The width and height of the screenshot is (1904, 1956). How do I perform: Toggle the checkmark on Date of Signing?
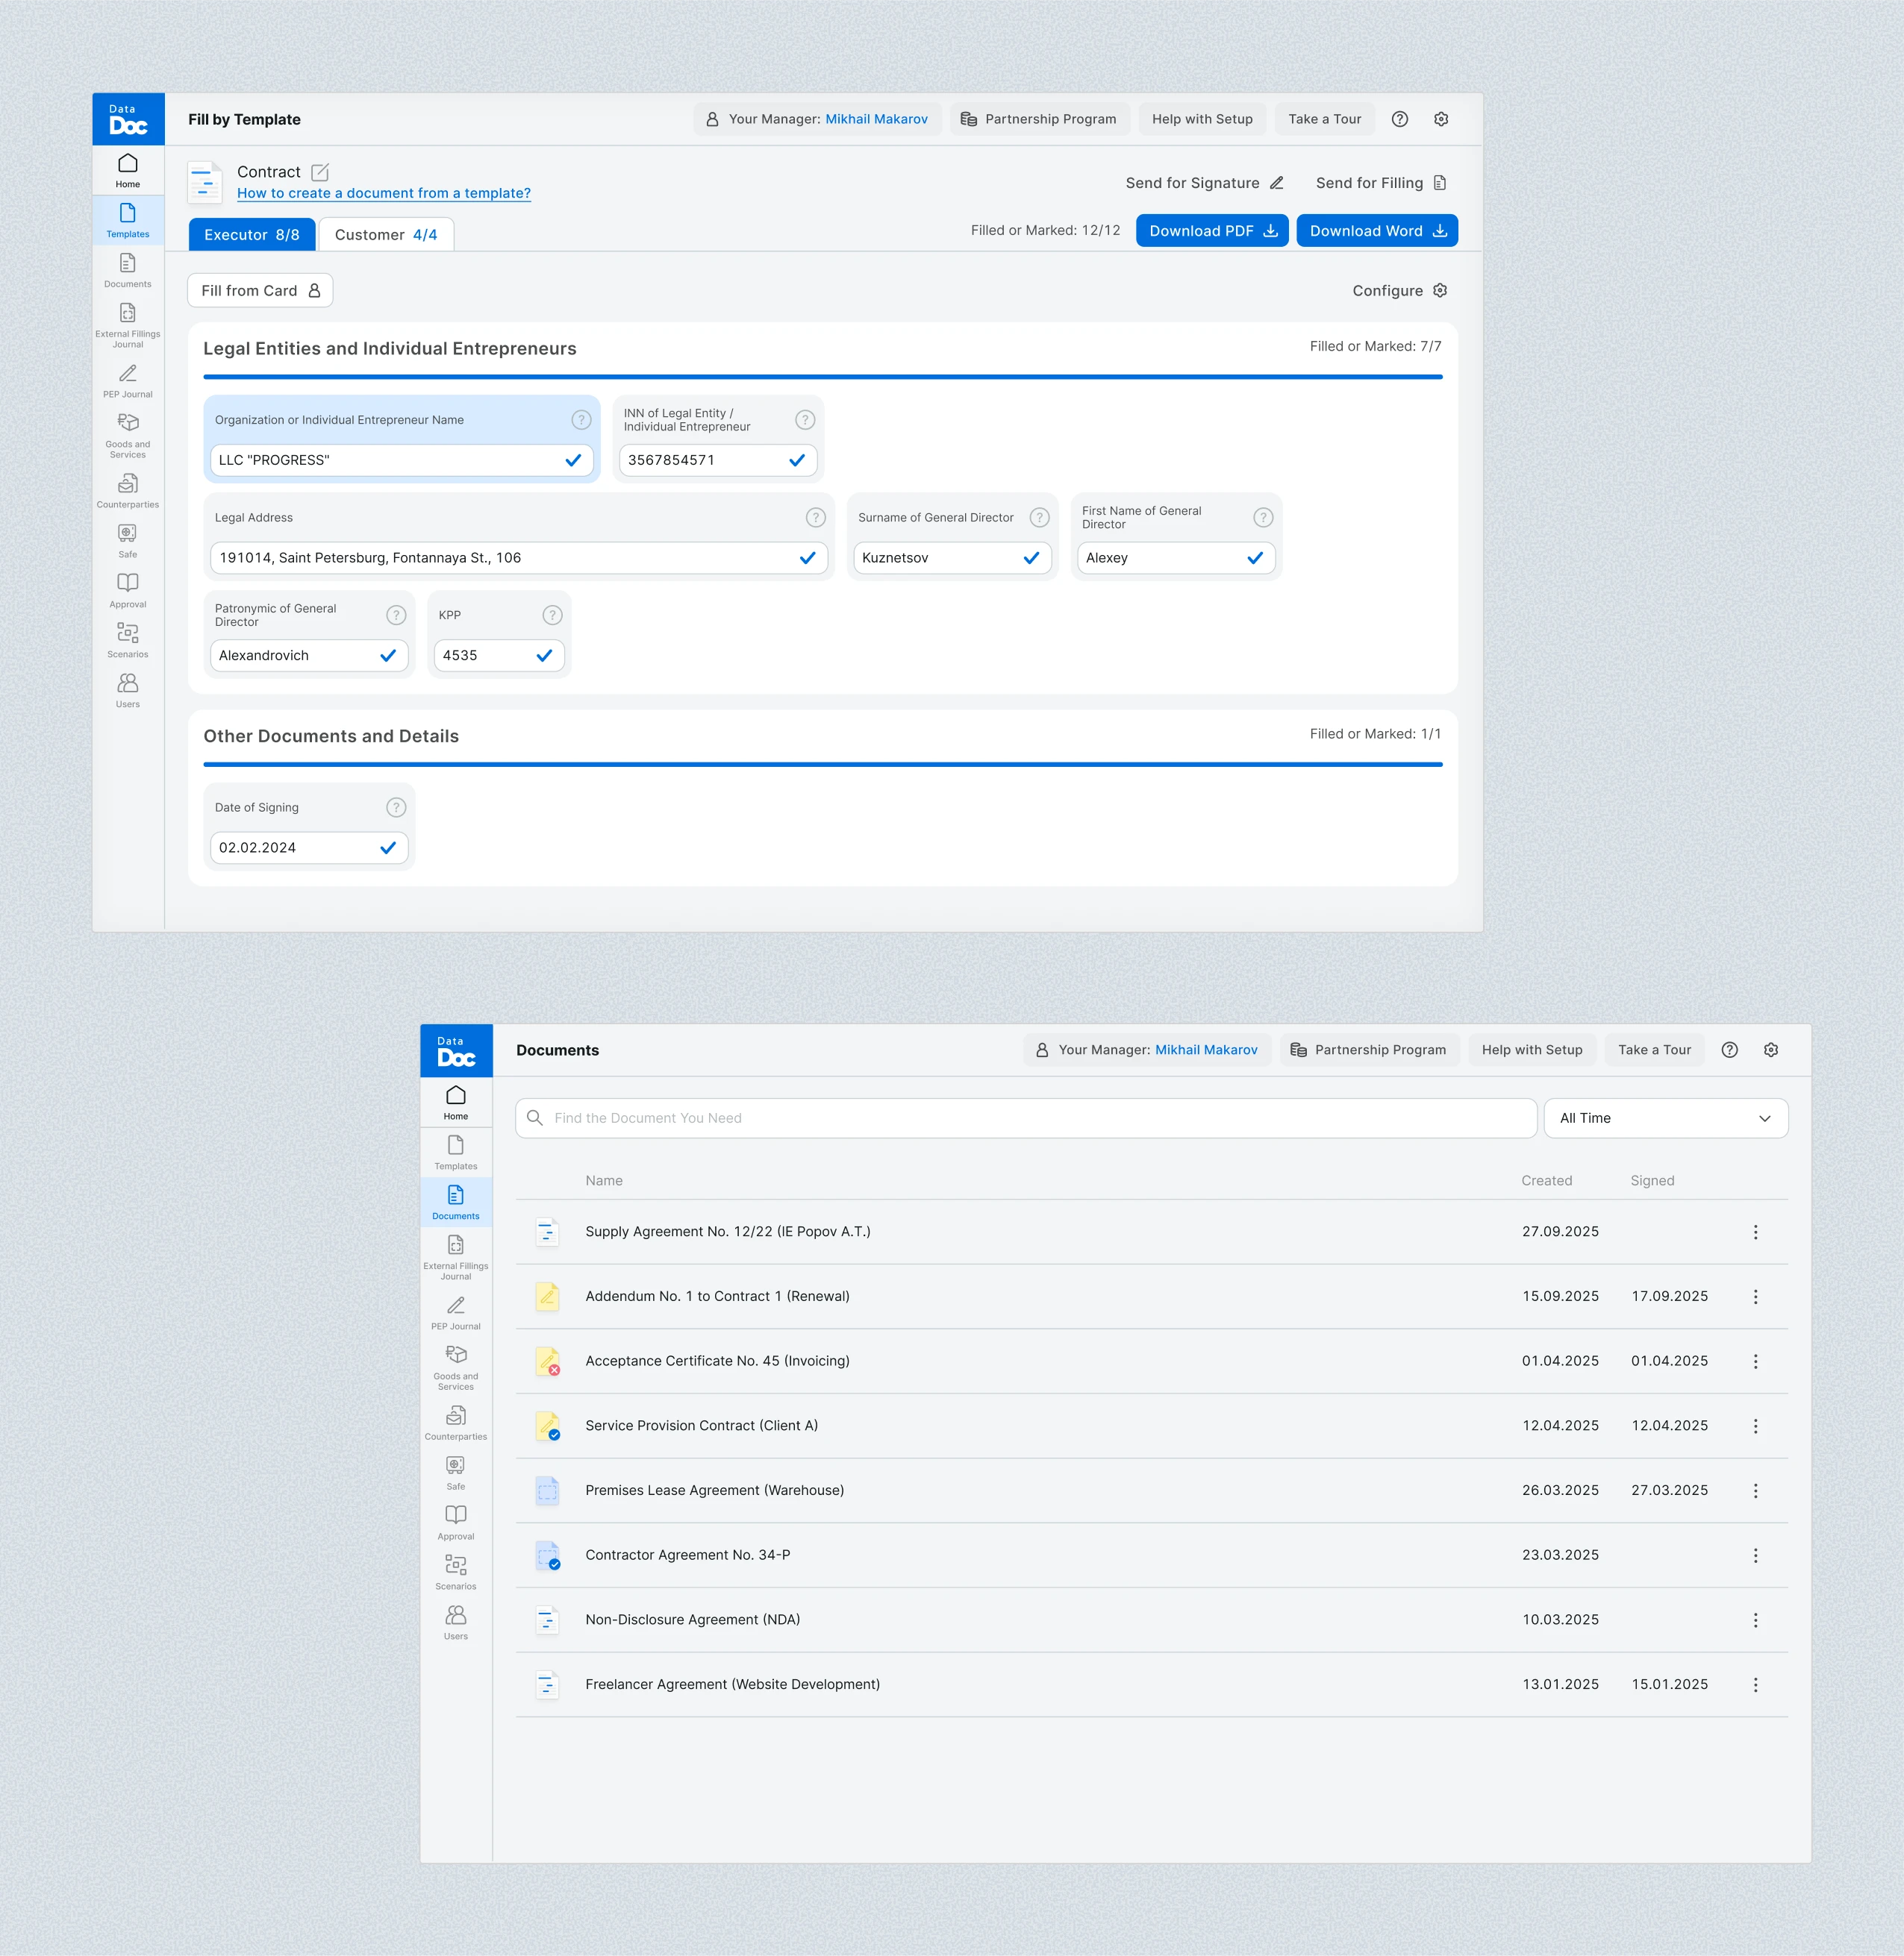click(389, 847)
